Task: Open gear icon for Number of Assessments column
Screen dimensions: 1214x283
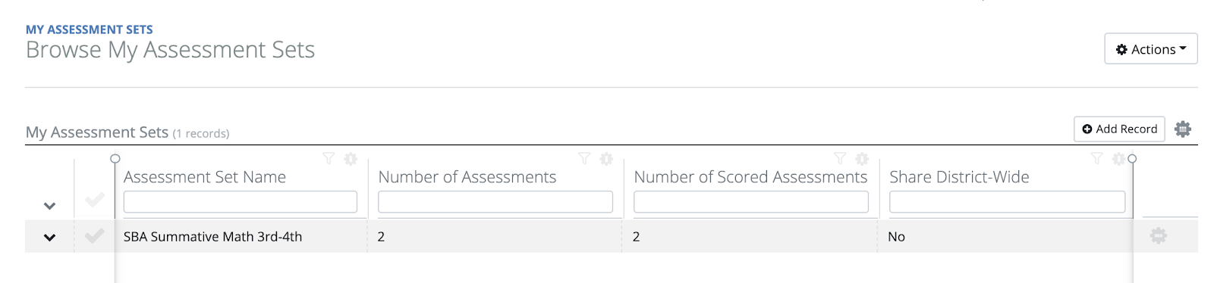Action: 606,159
